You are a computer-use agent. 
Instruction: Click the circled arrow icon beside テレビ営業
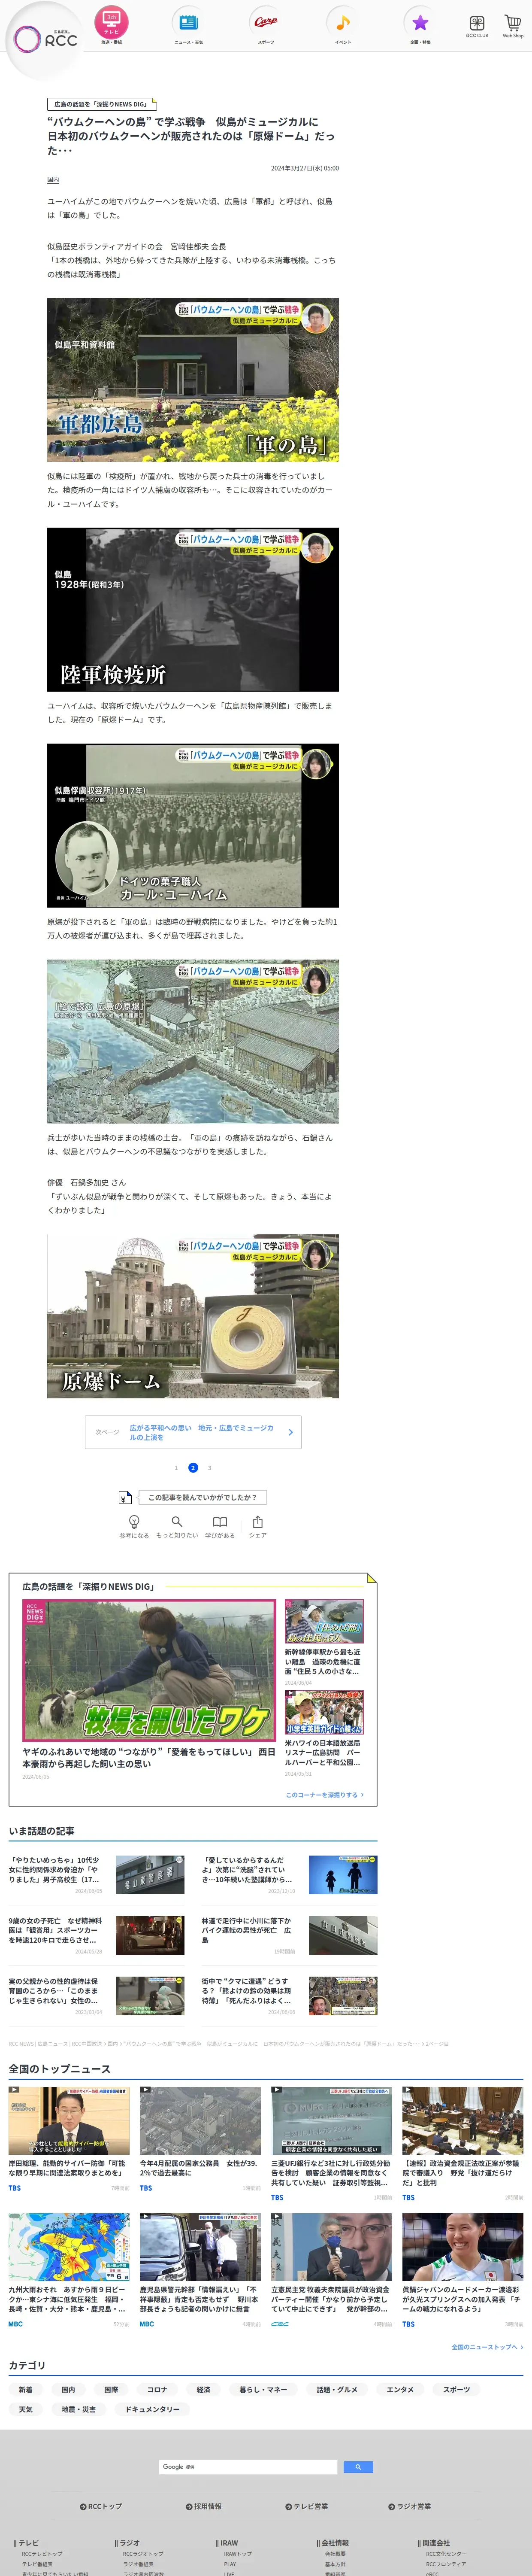click(x=289, y=2506)
